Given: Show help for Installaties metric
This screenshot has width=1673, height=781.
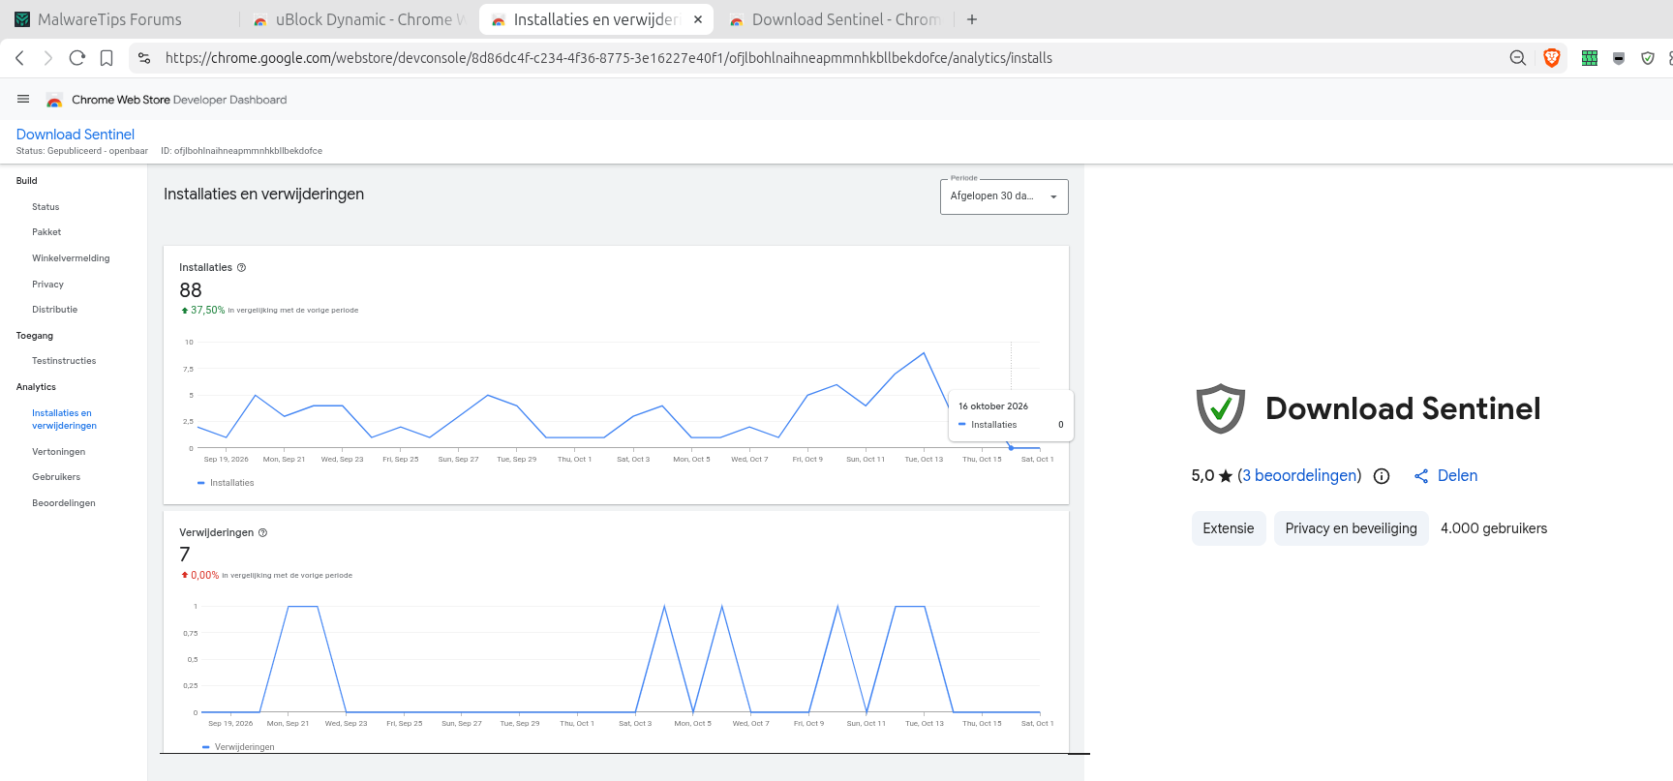Looking at the screenshot, I should click(242, 267).
